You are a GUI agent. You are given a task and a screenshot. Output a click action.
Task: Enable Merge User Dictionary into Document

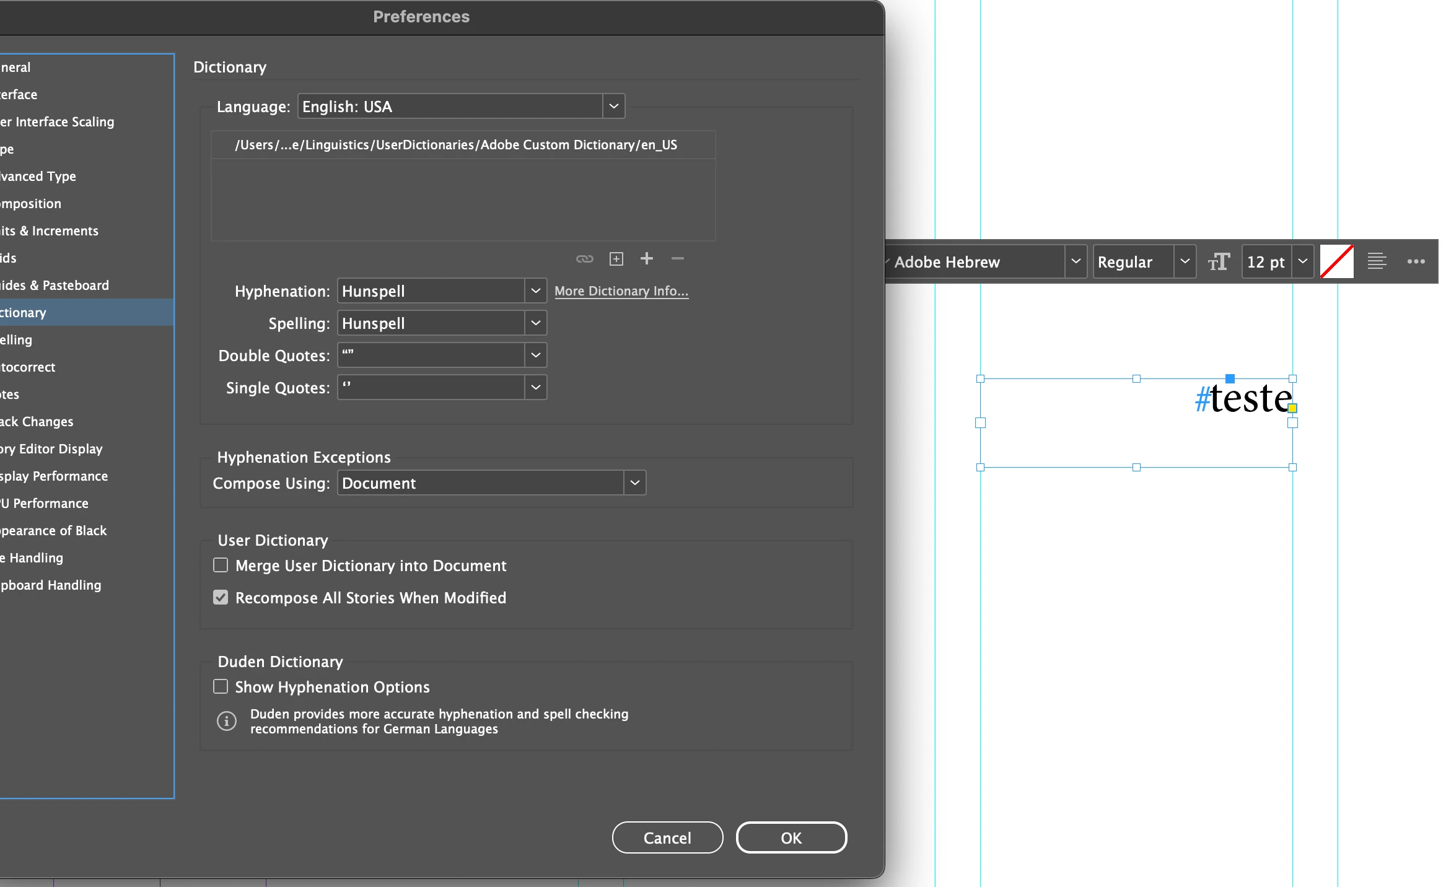point(221,566)
